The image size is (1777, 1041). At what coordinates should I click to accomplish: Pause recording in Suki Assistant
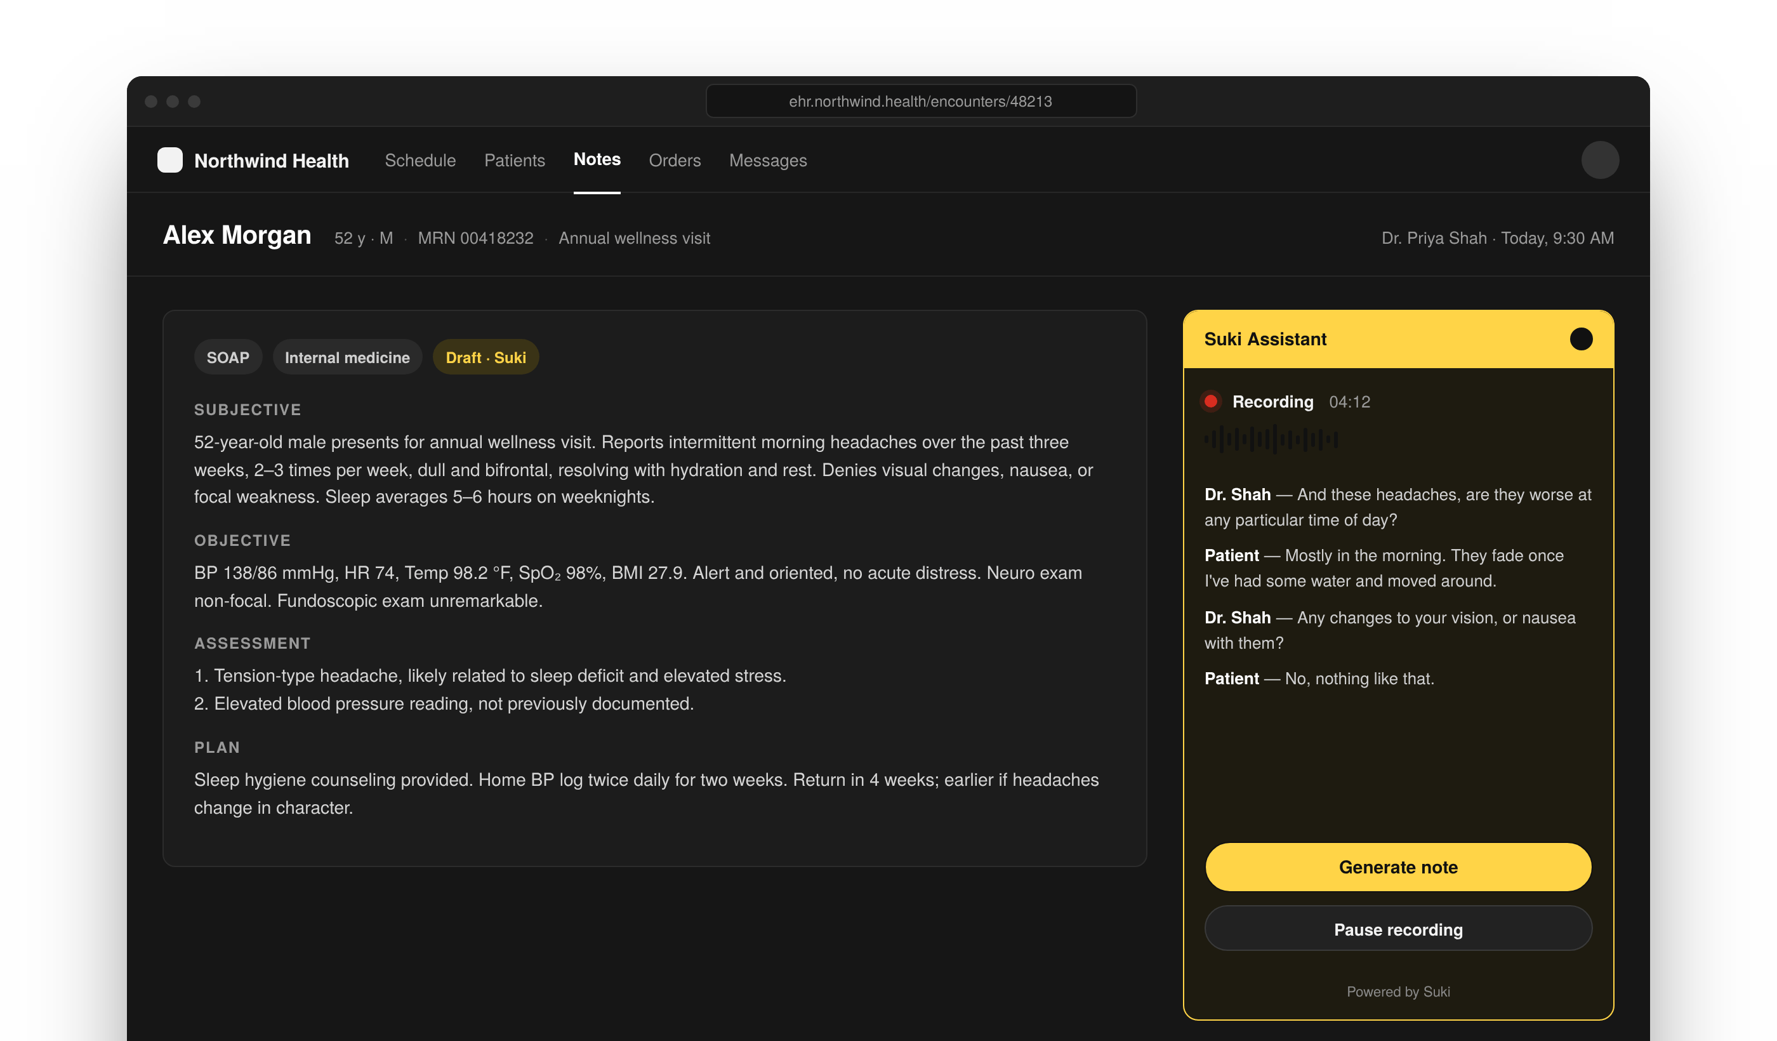click(x=1397, y=929)
